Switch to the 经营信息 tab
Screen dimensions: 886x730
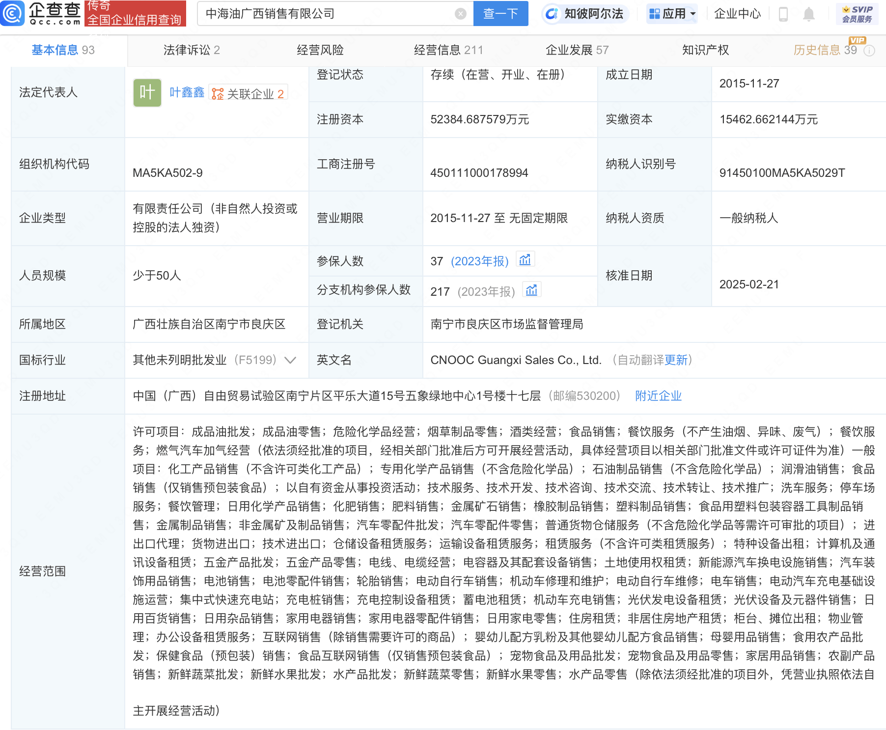(448, 50)
